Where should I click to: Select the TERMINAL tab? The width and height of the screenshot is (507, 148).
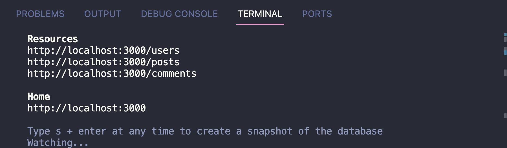(260, 14)
